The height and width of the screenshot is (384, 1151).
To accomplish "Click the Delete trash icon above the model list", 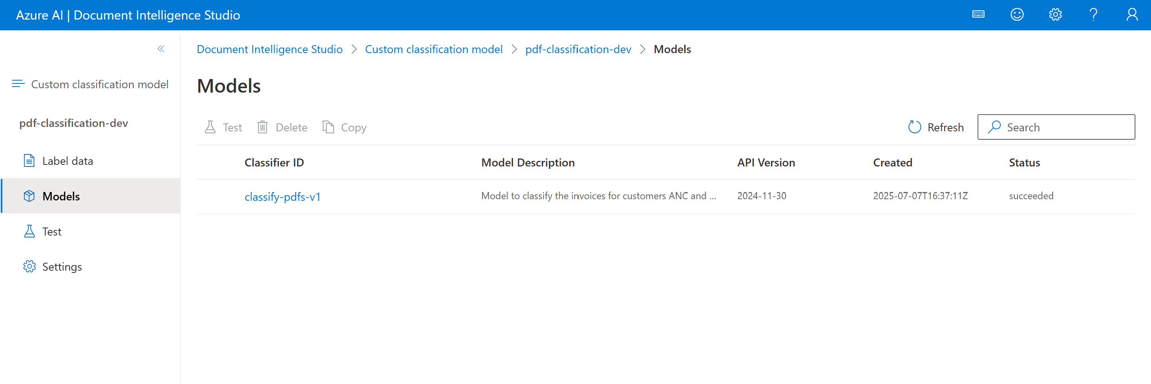I will tap(262, 127).
